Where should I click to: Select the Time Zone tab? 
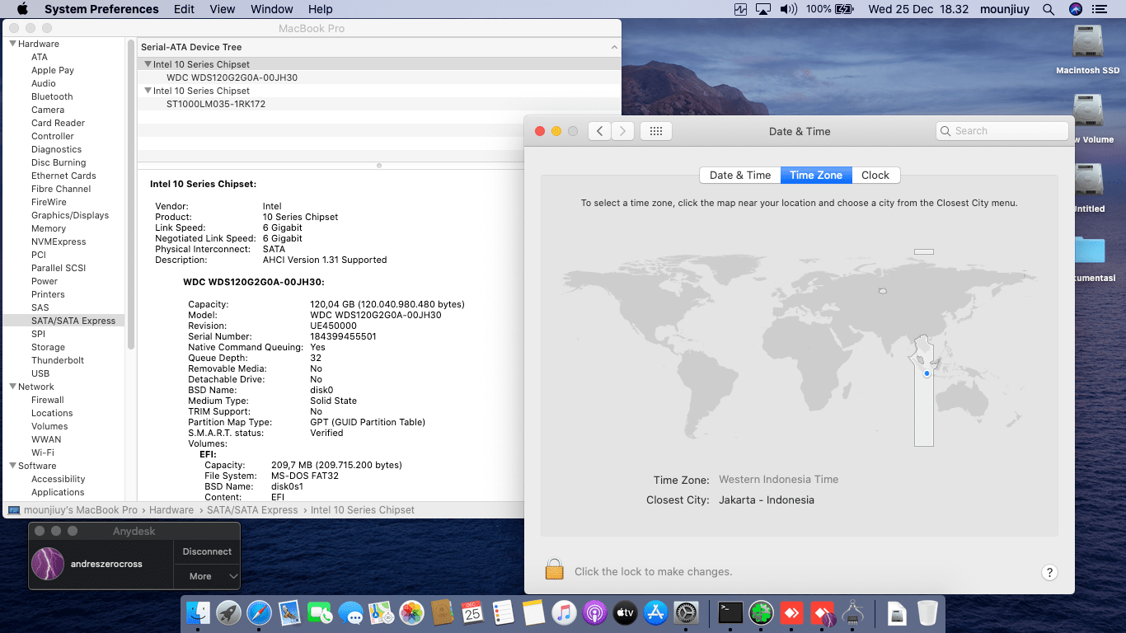pos(816,175)
